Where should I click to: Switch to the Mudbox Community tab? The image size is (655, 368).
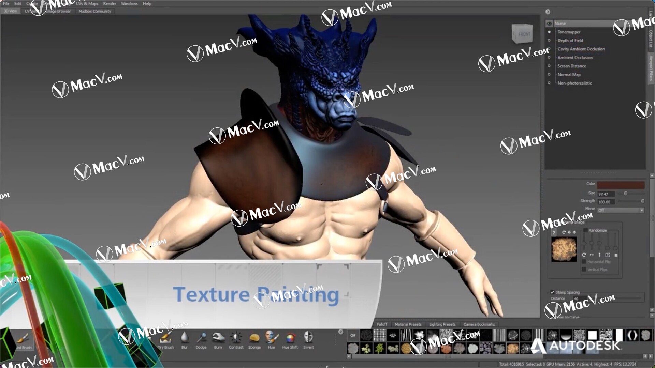[x=95, y=11]
